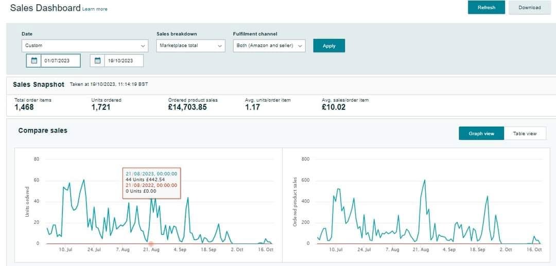Click the Ordered product sales y-axis label

294,202
